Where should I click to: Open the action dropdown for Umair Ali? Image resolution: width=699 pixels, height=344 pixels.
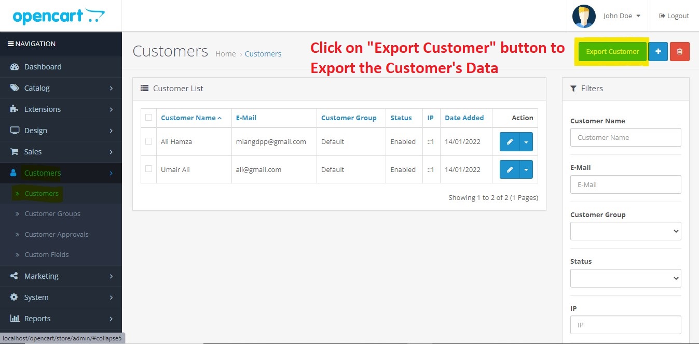click(526, 169)
